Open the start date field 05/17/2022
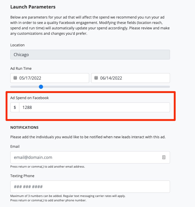Image resolution: width=195 pixels, height=207 pixels. [x=52, y=78]
